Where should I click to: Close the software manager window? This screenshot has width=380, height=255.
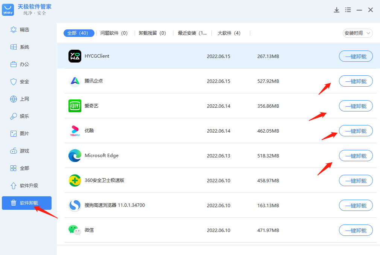371,10
